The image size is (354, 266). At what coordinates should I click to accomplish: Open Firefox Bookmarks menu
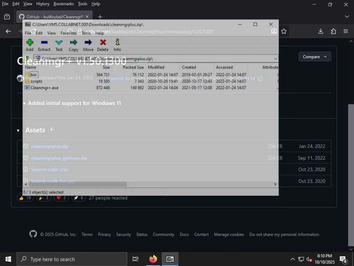(x=64, y=4)
